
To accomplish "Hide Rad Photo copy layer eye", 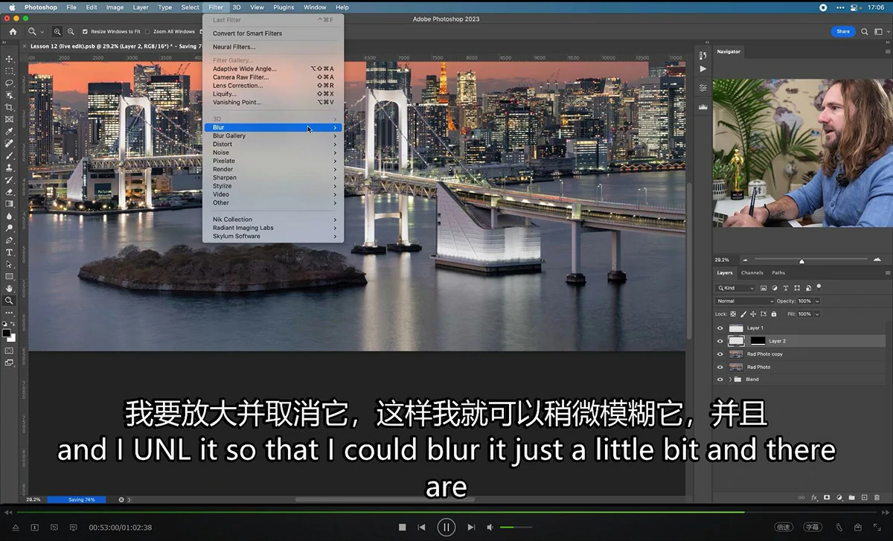I will tap(720, 354).
